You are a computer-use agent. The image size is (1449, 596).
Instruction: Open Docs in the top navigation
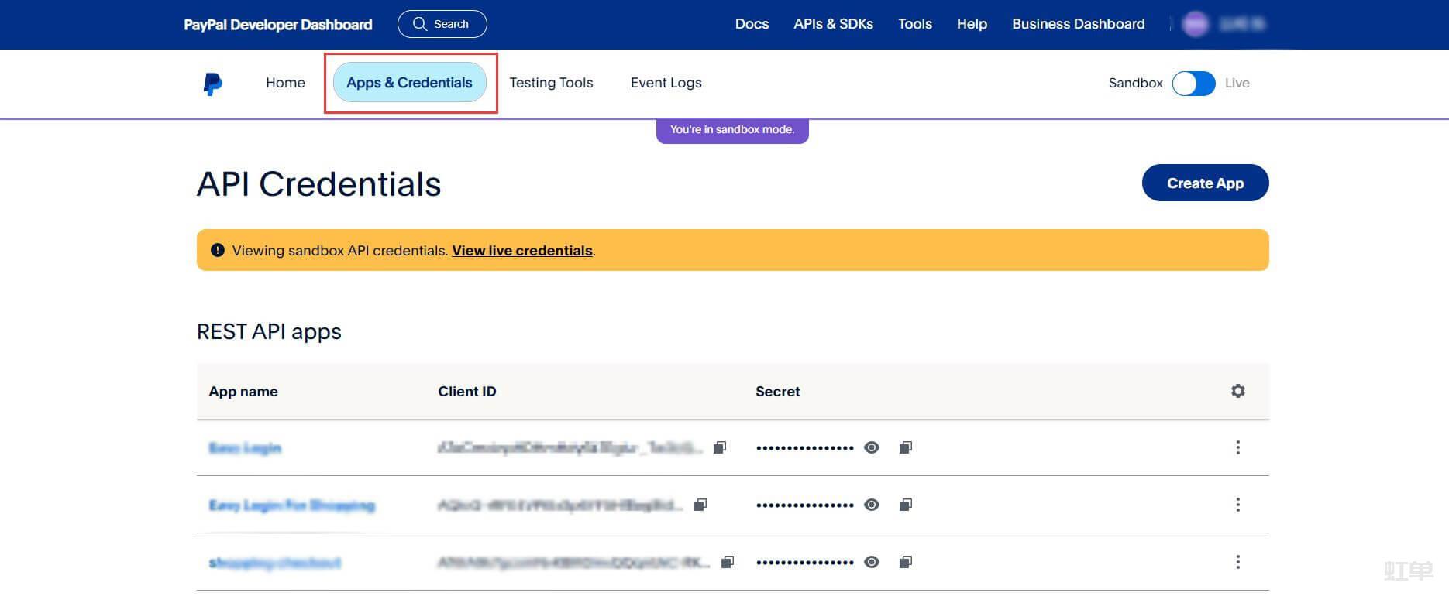coord(752,24)
